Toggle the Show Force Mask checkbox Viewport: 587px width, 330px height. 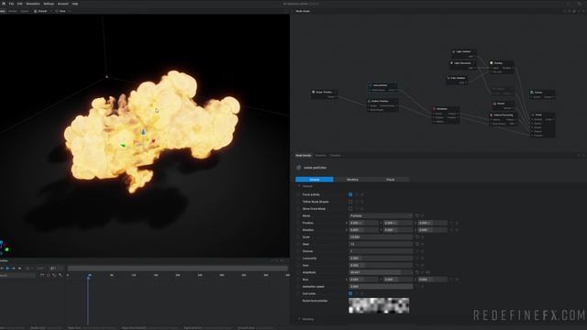click(350, 209)
